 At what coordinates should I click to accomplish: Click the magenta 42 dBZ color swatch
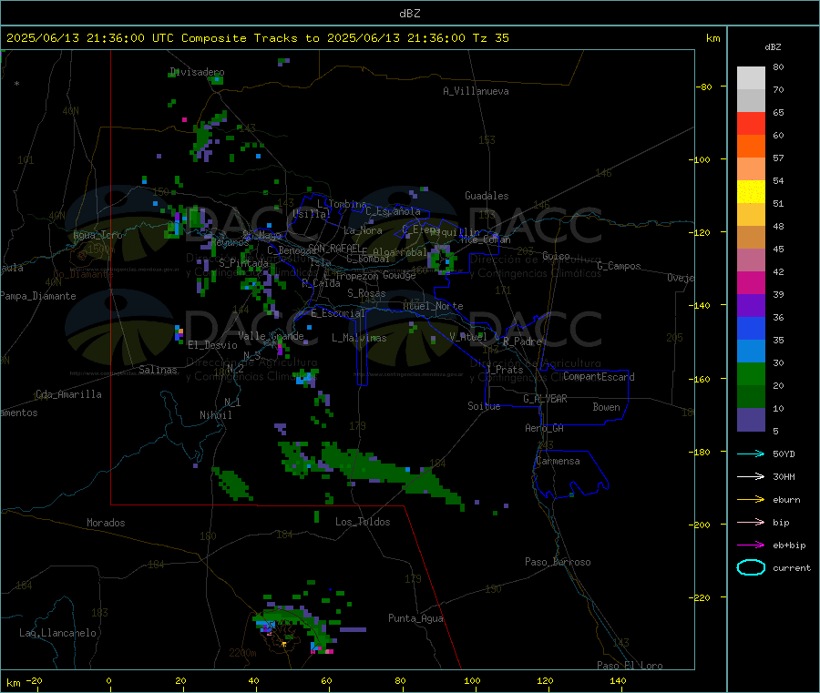(x=751, y=282)
